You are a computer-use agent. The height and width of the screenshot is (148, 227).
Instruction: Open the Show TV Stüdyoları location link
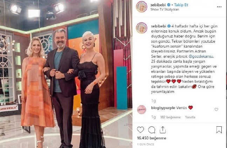(165, 9)
